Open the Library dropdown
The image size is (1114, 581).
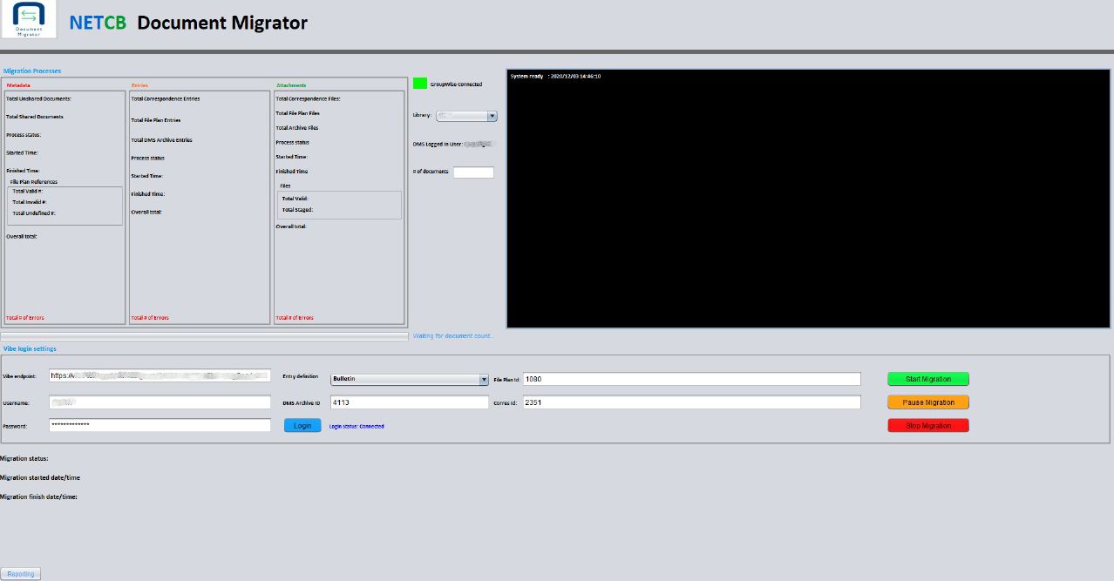[466, 116]
